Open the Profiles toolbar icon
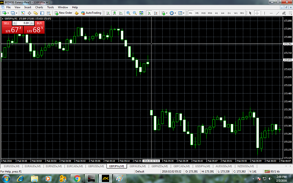This screenshot has width=293, height=183. pos(13,13)
